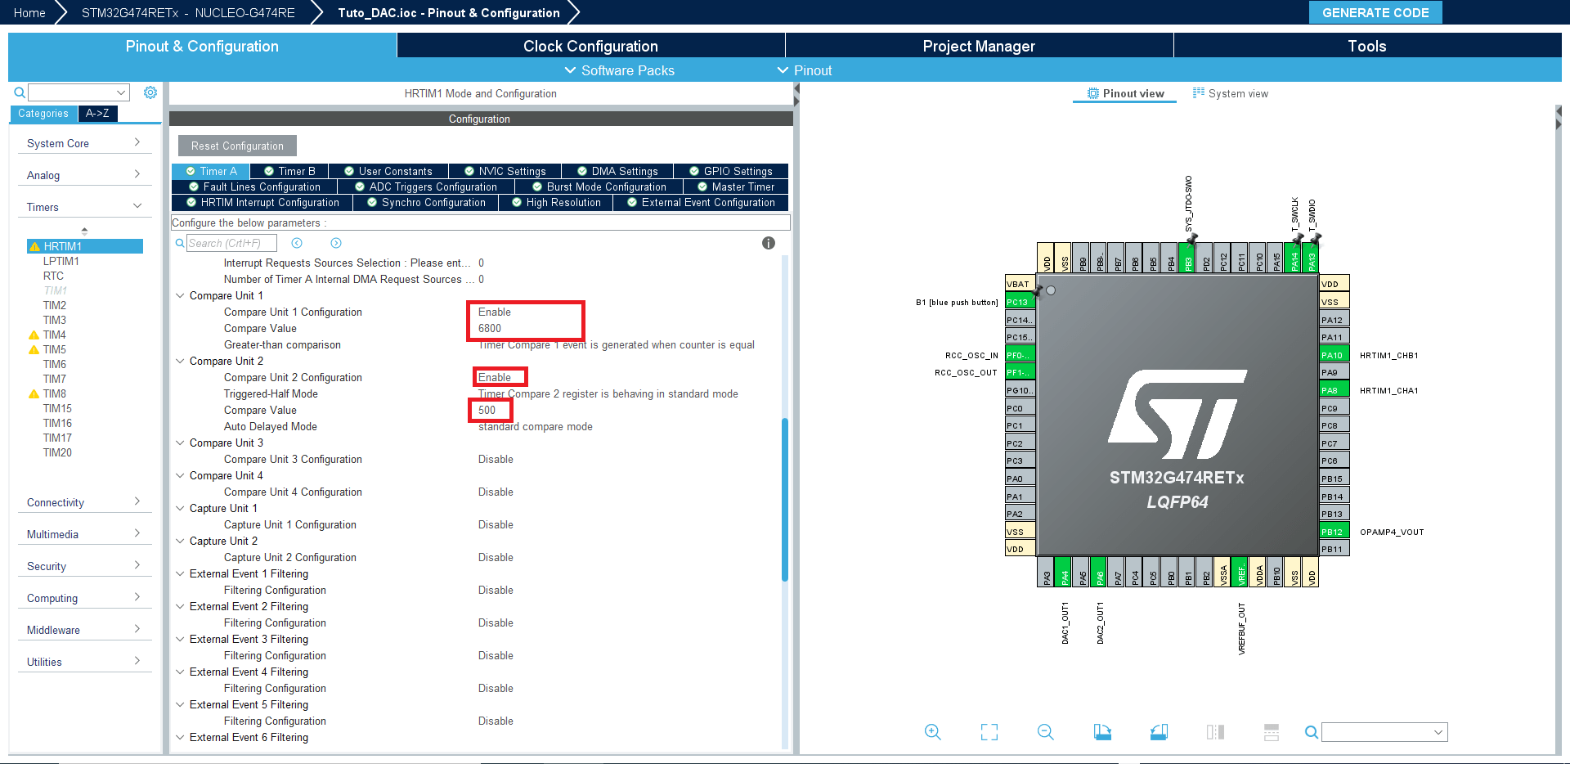Rotate the chip view clockwise icon
This screenshot has width=1570, height=764.
click(1102, 732)
